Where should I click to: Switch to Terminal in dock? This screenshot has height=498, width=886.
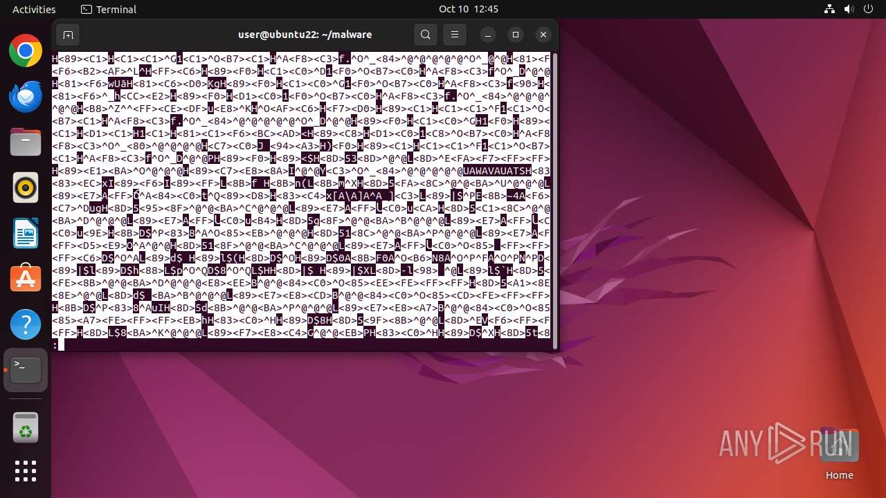tap(26, 370)
